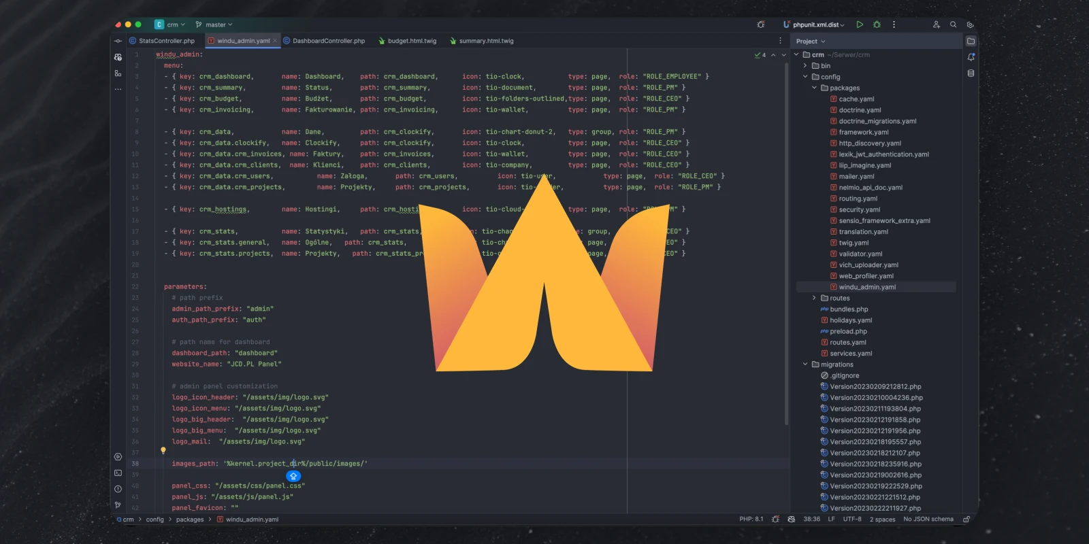Switch to DashboardController.php tab
Image resolution: width=1089 pixels, height=544 pixels.
324,41
